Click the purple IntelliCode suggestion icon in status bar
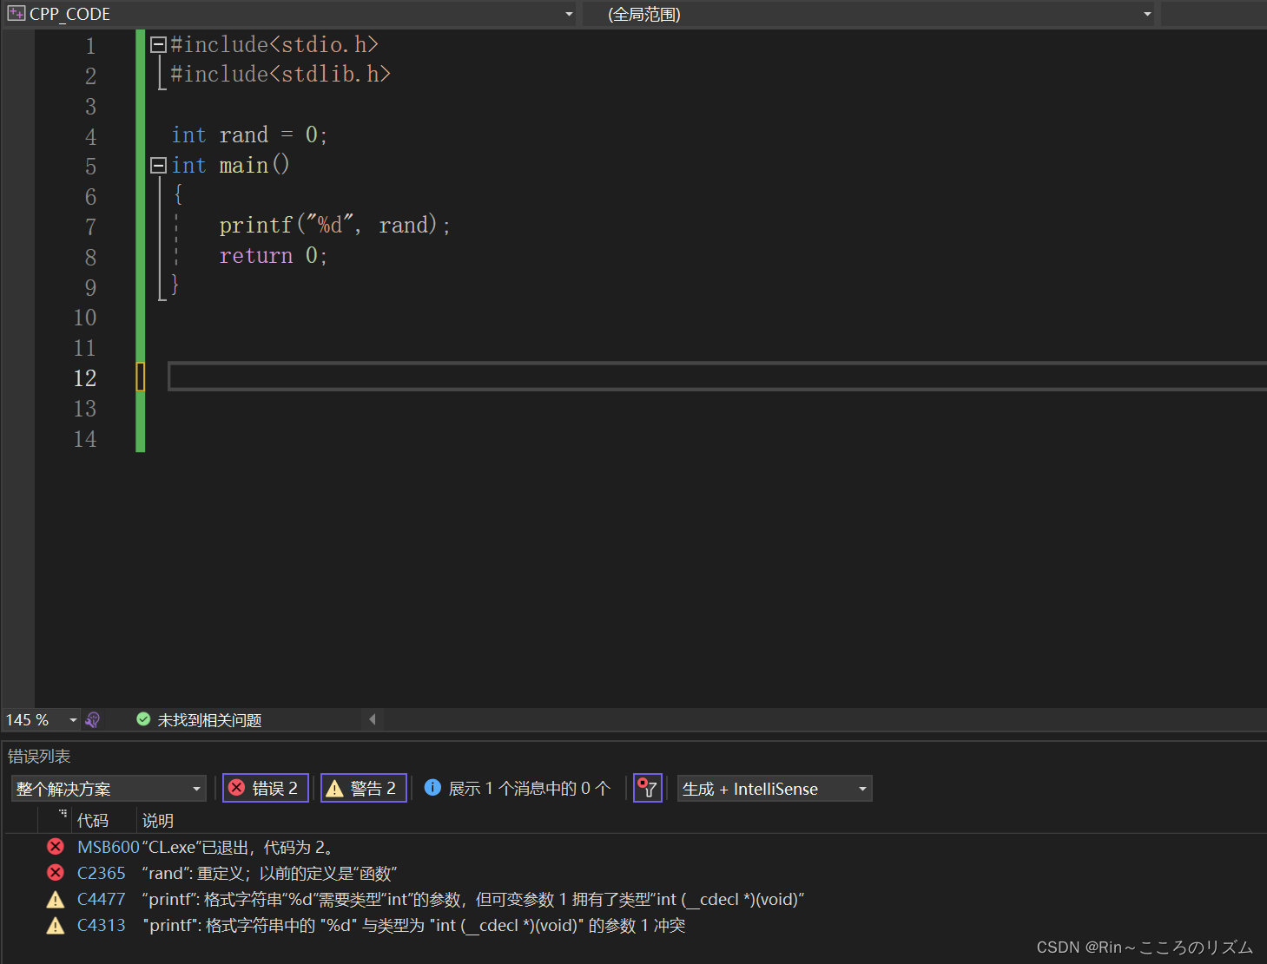The height and width of the screenshot is (964, 1267). tap(93, 719)
